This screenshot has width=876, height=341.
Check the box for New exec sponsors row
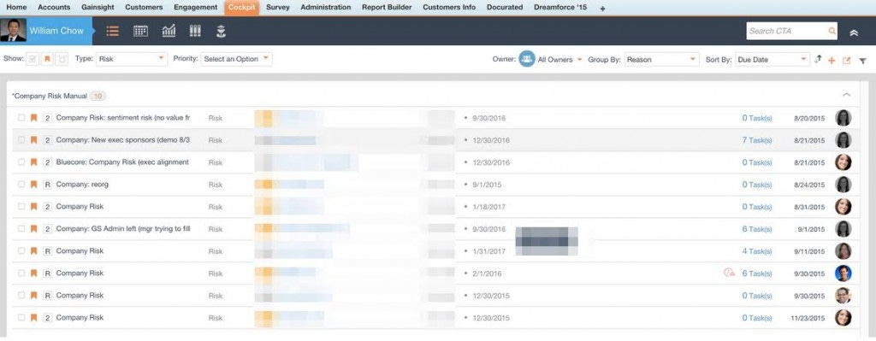[21, 140]
